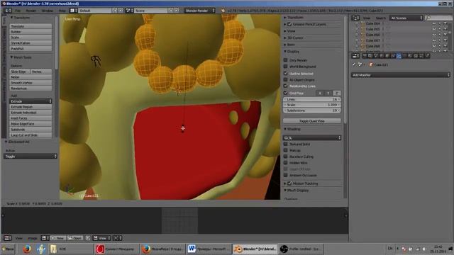This screenshot has height=255, width=454.
Task: Open the Window menu
Action: 48,11
